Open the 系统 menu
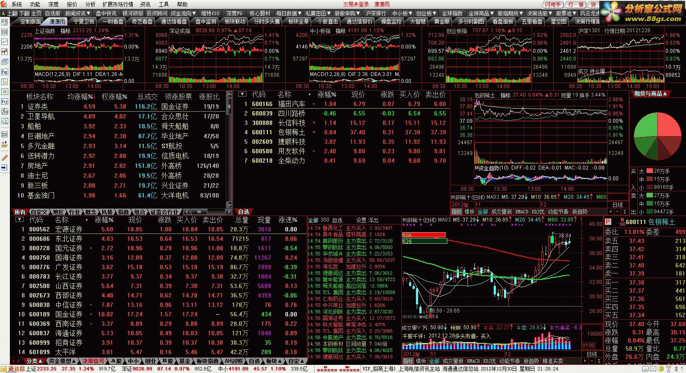686x373 pixels. click(x=16, y=4)
